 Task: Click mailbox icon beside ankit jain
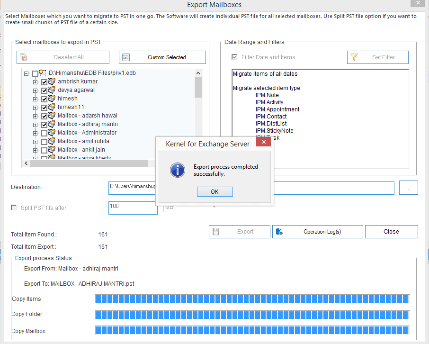(52, 149)
